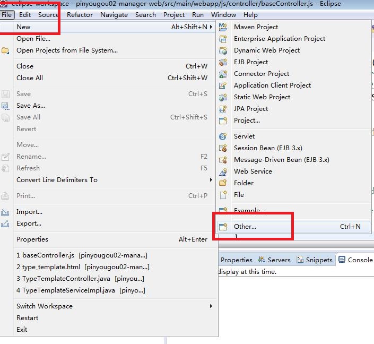This screenshot has width=374, height=344.
Task: Click the Message-Driven Bean icon
Action: [223, 160]
